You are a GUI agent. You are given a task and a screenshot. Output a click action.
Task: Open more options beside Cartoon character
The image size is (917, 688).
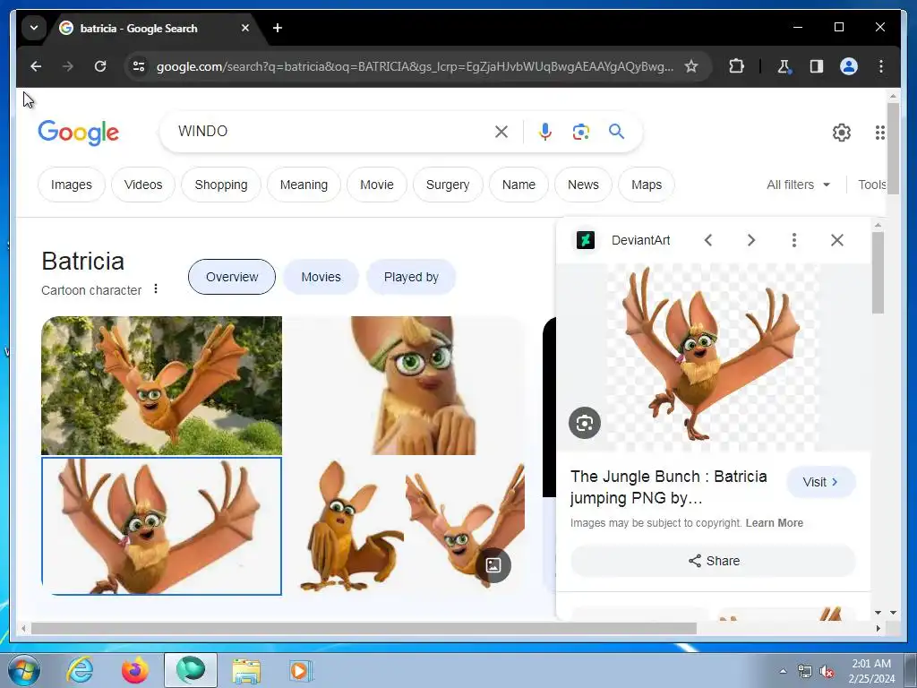point(156,289)
